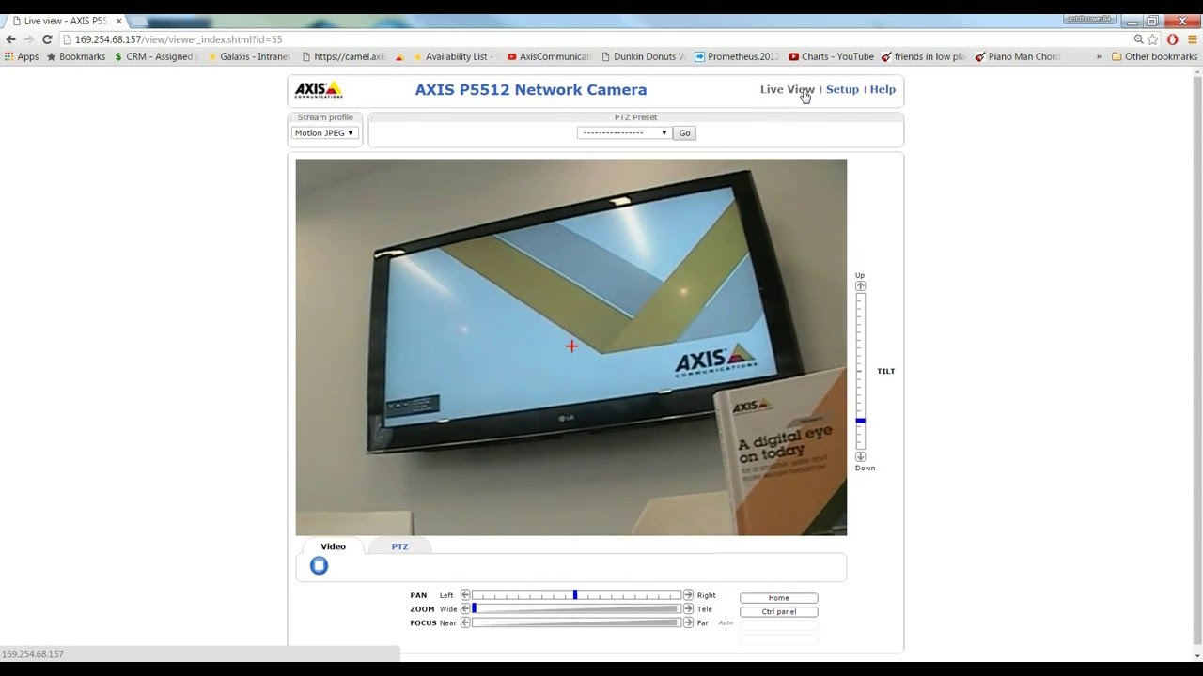This screenshot has height=676, width=1203.
Task: Click the browser Back arrow
Action: pos(10,39)
